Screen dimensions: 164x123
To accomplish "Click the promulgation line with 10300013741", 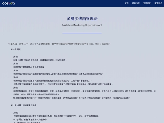I will pyautogui.click(x=59, y=44).
